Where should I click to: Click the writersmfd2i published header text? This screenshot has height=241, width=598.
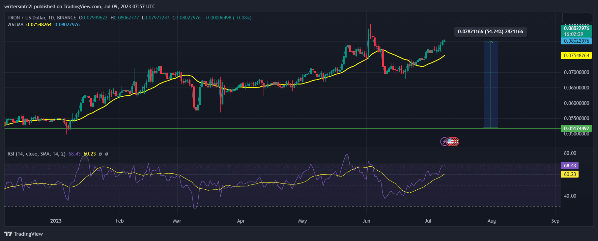click(x=79, y=7)
